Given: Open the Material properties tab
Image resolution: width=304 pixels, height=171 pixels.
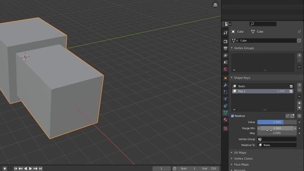Looking at the screenshot, I should click(225, 120).
